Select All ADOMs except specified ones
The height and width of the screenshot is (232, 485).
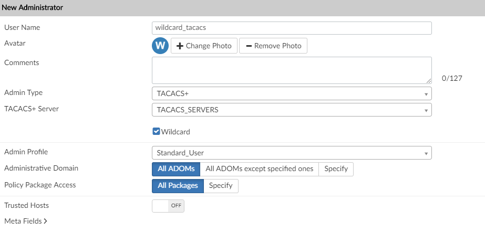tap(259, 169)
